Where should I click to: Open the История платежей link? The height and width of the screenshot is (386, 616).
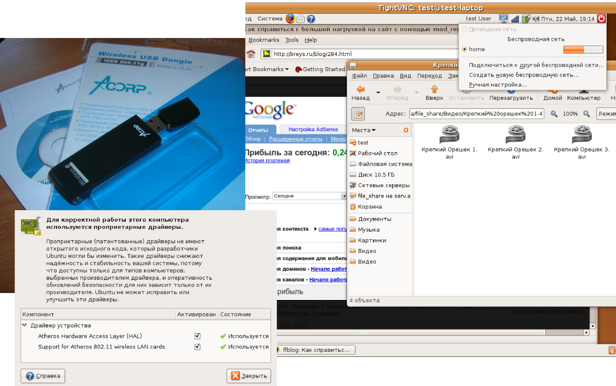tap(267, 161)
